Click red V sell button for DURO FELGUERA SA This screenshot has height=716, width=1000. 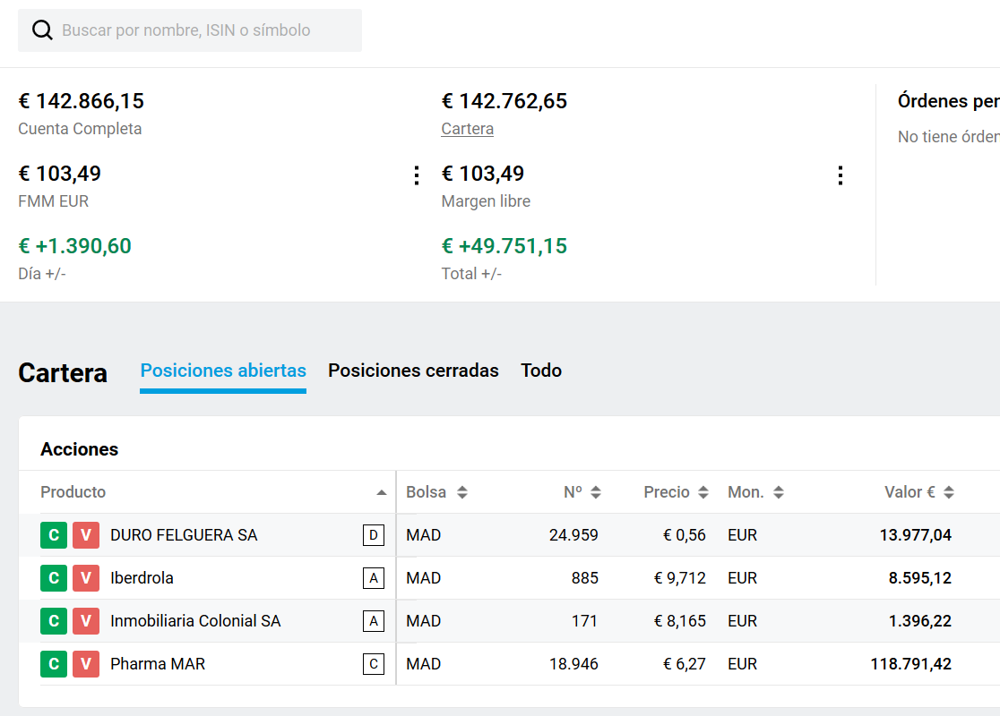click(85, 535)
